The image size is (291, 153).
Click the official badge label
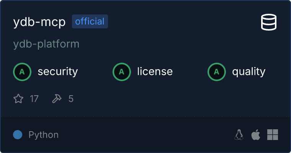tap(90, 21)
